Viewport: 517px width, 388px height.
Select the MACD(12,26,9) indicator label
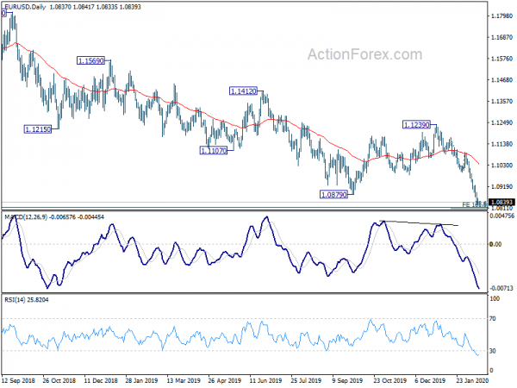pyautogui.click(x=26, y=216)
